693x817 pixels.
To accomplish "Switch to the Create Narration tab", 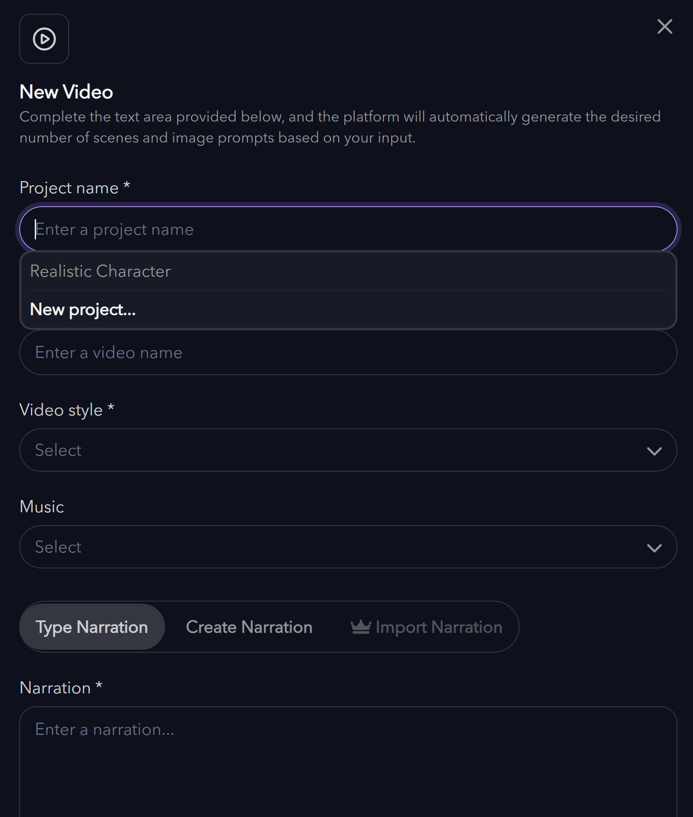I will 249,627.
